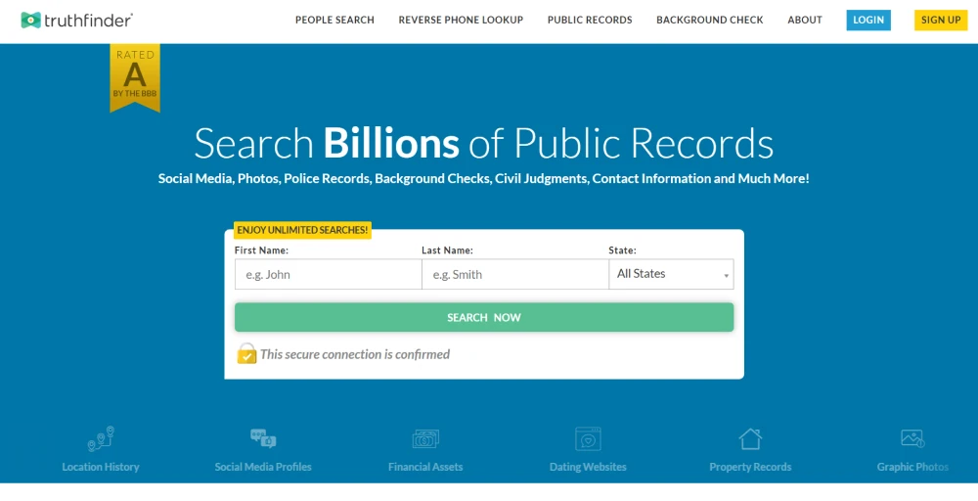The image size is (978, 501).
Task: Click the Rated A by BBB badge
Action: (135, 78)
